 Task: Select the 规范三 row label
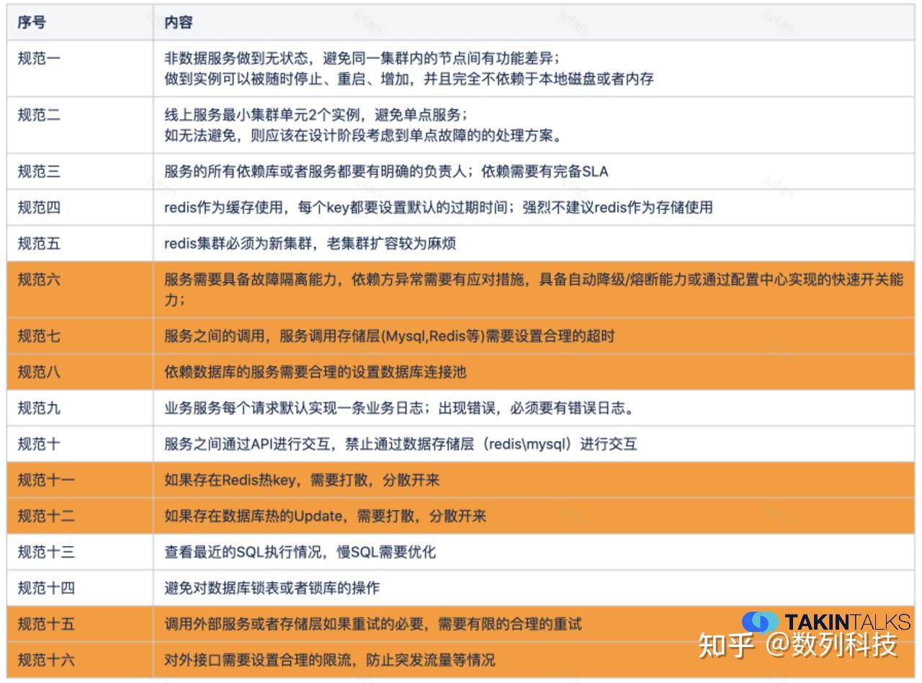click(39, 171)
